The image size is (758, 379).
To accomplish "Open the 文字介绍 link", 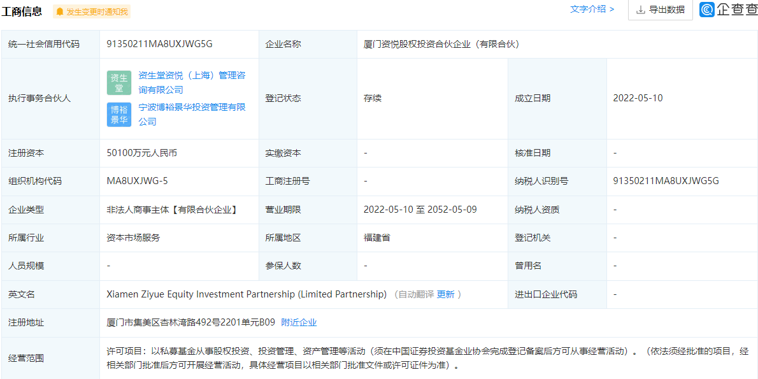I will point(592,9).
